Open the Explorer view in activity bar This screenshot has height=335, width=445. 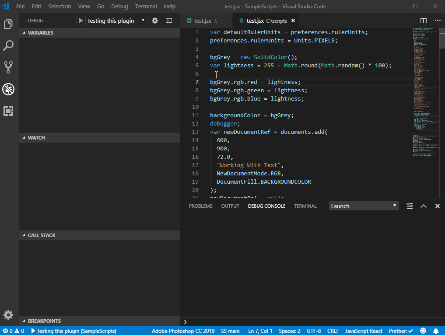click(x=8, y=24)
